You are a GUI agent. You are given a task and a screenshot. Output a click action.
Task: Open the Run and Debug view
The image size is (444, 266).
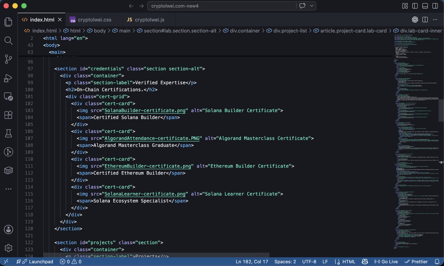point(9,78)
